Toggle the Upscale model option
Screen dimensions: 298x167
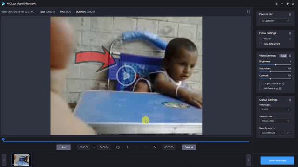(x=261, y=39)
